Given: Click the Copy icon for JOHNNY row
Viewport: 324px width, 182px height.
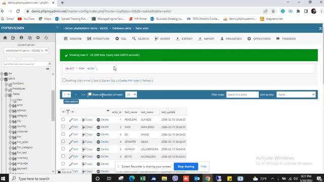Looking at the screenshot, I should pos(84,150).
